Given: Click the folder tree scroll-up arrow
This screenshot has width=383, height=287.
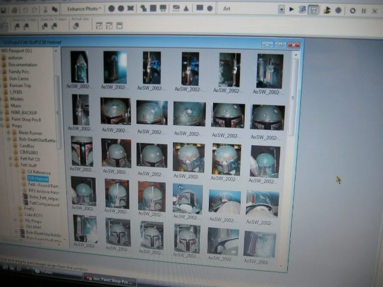Looking at the screenshot, I should (56, 51).
